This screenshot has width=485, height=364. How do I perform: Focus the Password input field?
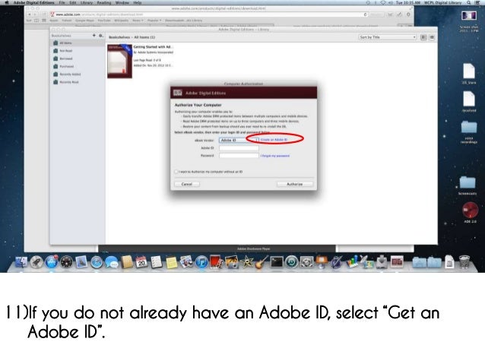[239, 156]
